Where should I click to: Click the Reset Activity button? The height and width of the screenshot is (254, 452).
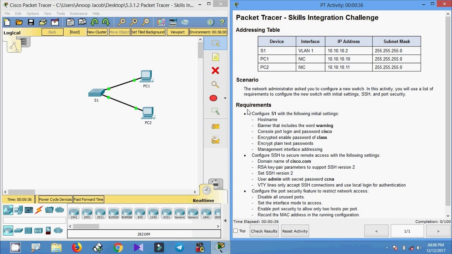[295, 231]
